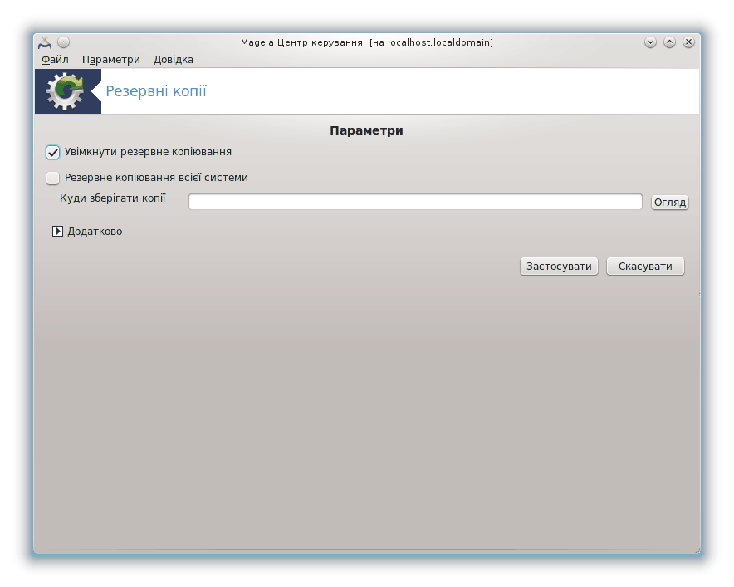Image resolution: width=734 pixels, height=587 pixels.
Task: Open the Параметри menu
Action: point(111,60)
